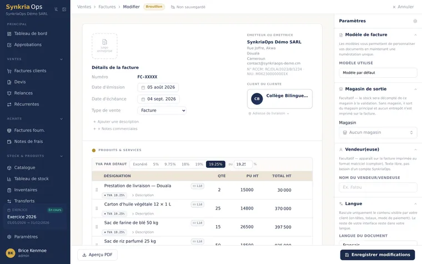This screenshot has height=264, width=422.
Task: Select 5% default TVA rate
Action: pyautogui.click(x=156, y=164)
